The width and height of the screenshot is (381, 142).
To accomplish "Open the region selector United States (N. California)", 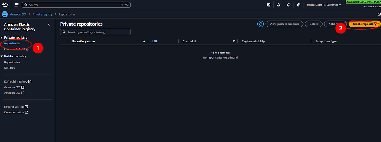I will point(324,5).
